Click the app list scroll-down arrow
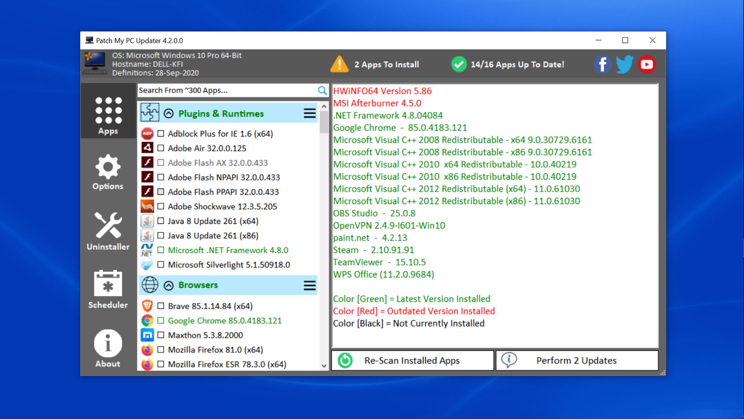This screenshot has height=419, width=744. tap(324, 366)
